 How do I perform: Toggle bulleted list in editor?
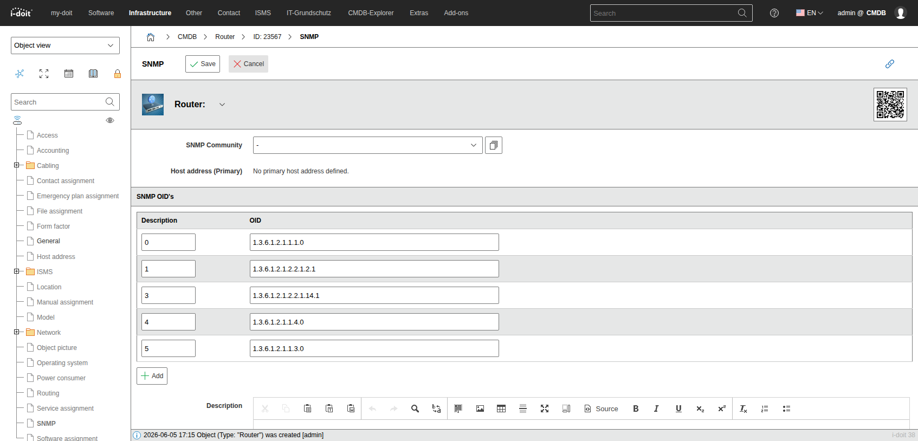[786, 408]
